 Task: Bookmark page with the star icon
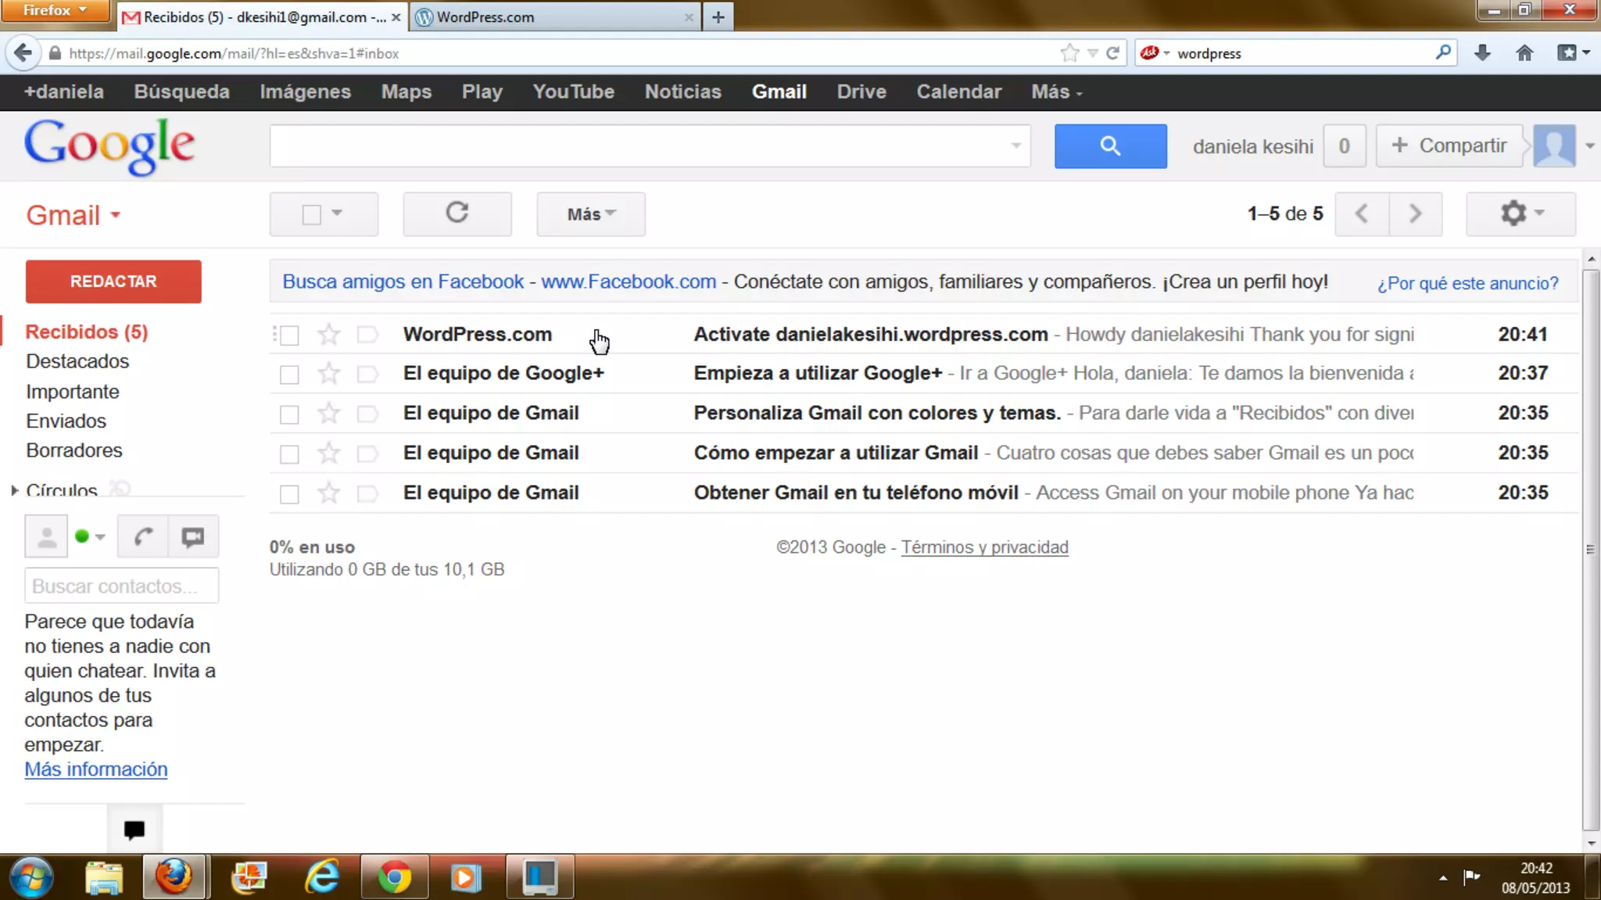[x=1069, y=53]
